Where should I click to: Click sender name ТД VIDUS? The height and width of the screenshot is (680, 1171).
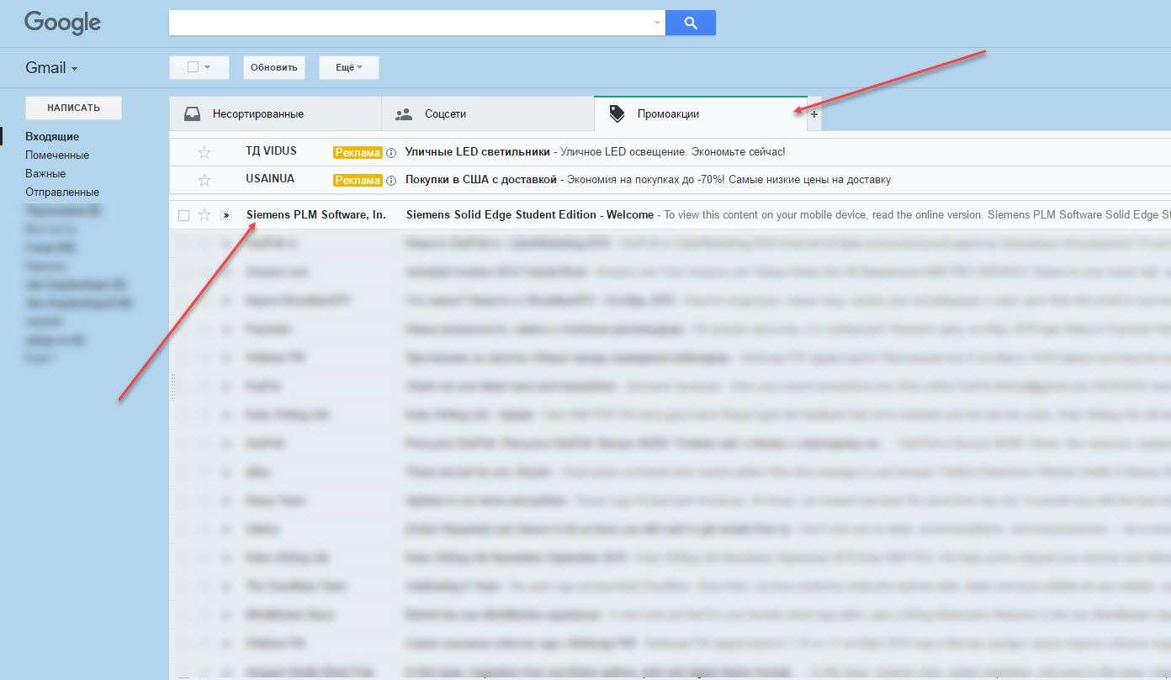coord(271,152)
